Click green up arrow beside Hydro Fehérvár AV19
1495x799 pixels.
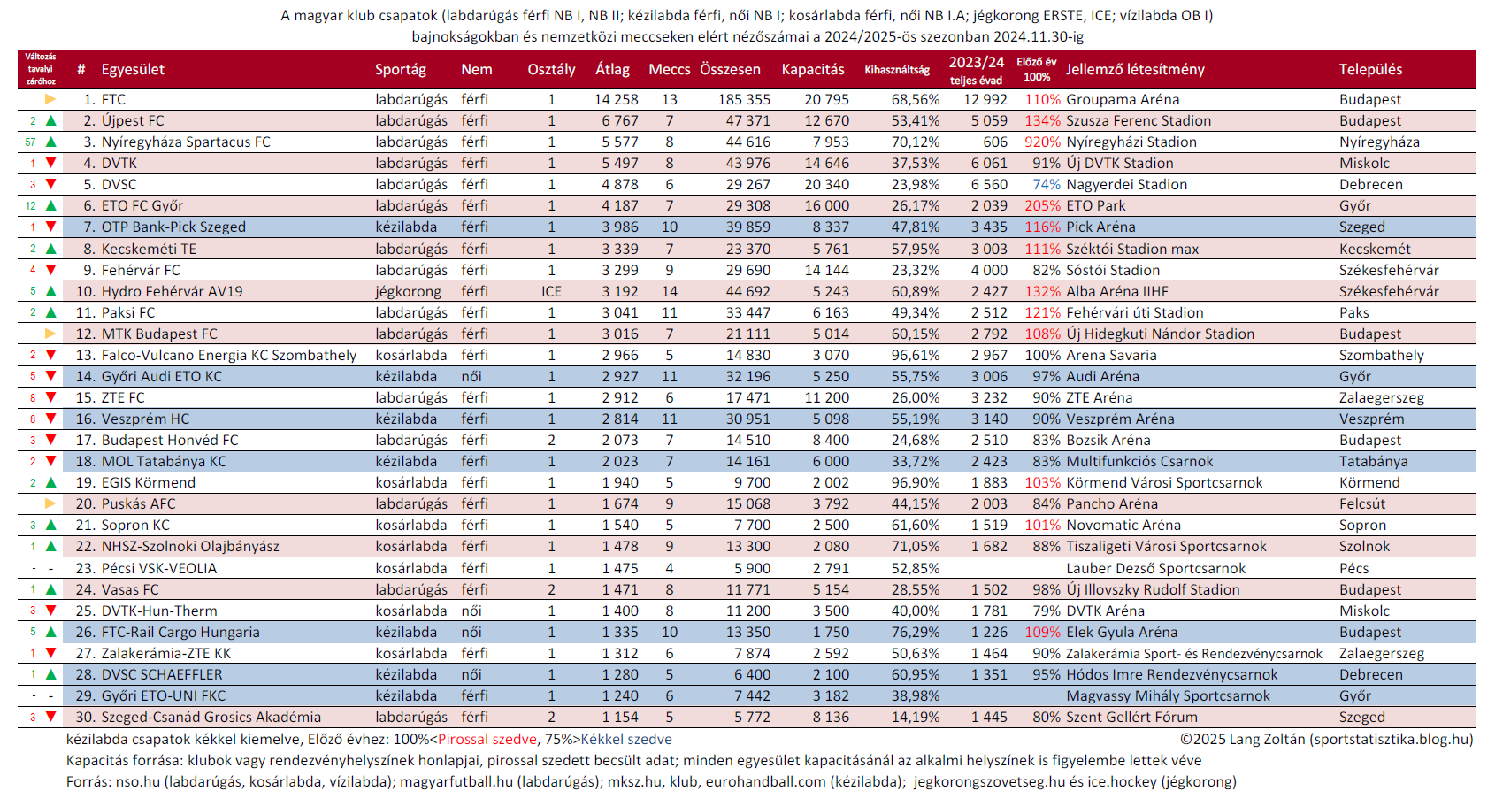[x=50, y=291]
